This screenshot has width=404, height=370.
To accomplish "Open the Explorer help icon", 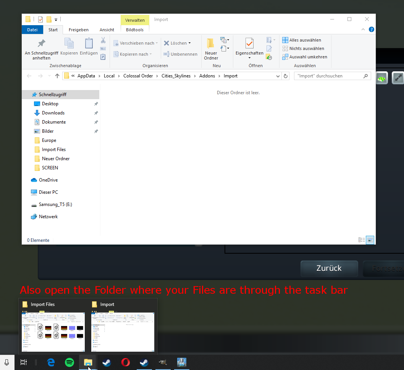I will coord(371,30).
